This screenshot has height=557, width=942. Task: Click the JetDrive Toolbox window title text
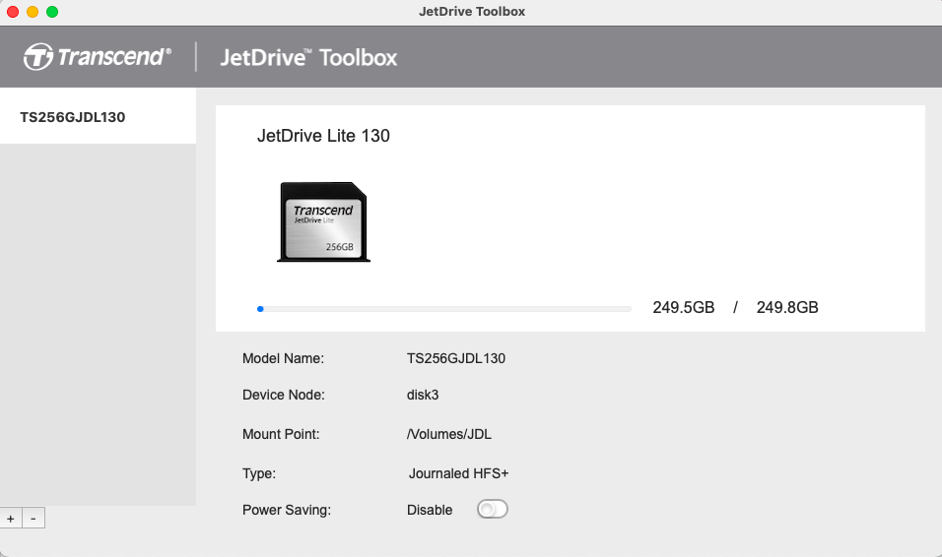coord(472,12)
